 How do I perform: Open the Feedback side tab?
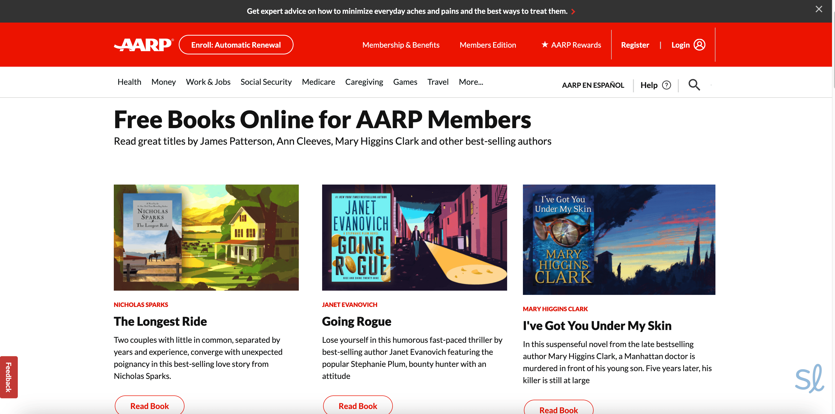click(9, 377)
